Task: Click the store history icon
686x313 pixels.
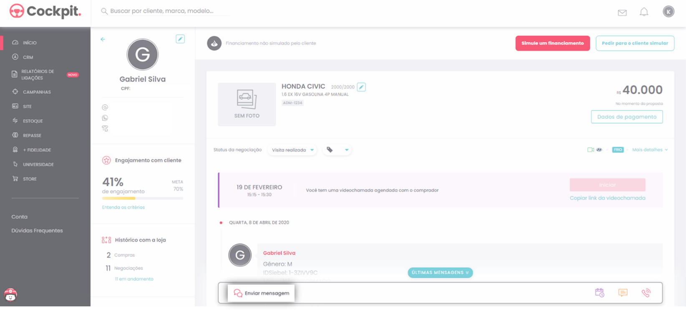Action: click(106, 240)
